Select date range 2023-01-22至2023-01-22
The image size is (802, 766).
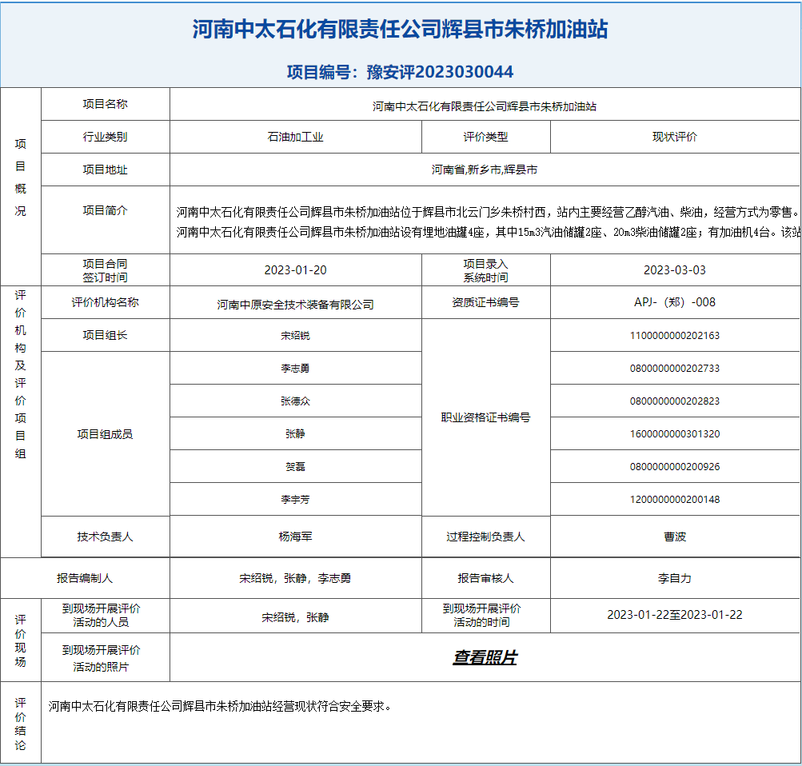(x=675, y=615)
